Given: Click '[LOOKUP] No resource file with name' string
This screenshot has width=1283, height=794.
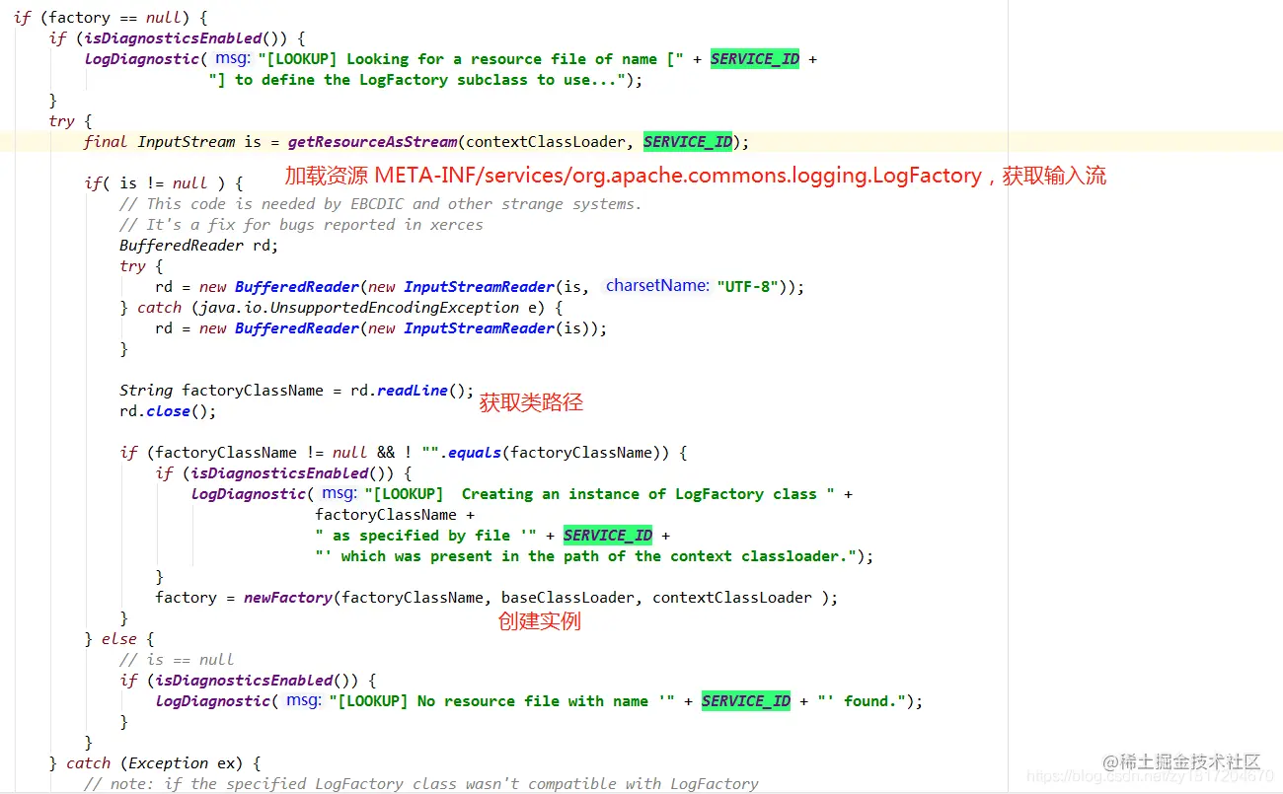Looking at the screenshot, I should click(x=501, y=701).
